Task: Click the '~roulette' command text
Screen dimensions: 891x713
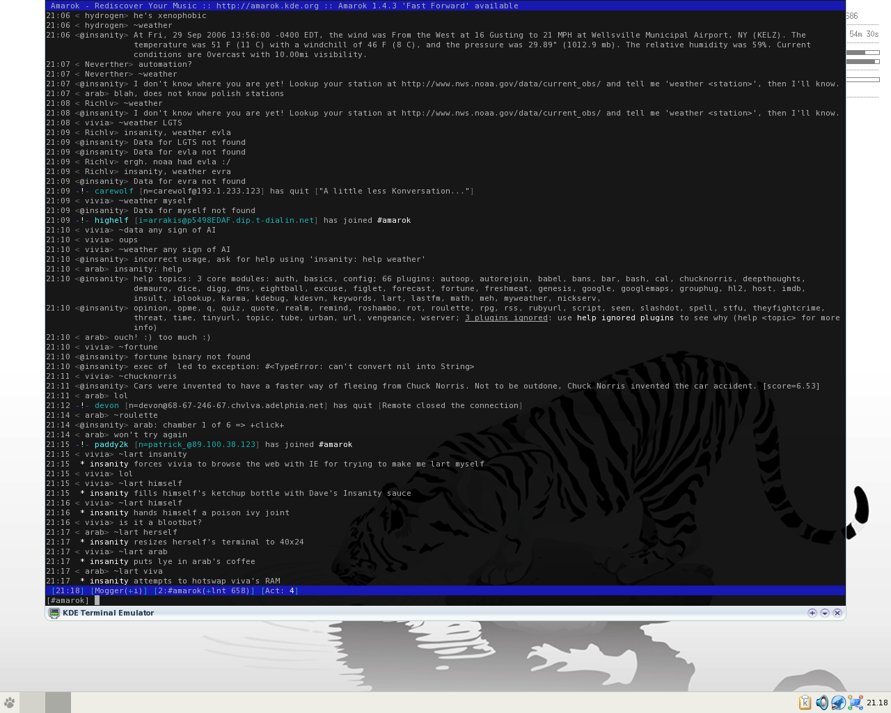Action: (x=136, y=415)
